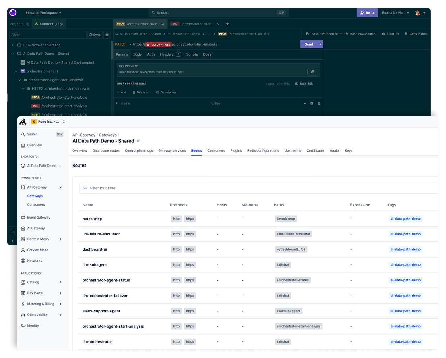Open the Gateway services tab
Image resolution: width=446 pixels, height=358 pixels.
[x=172, y=151]
